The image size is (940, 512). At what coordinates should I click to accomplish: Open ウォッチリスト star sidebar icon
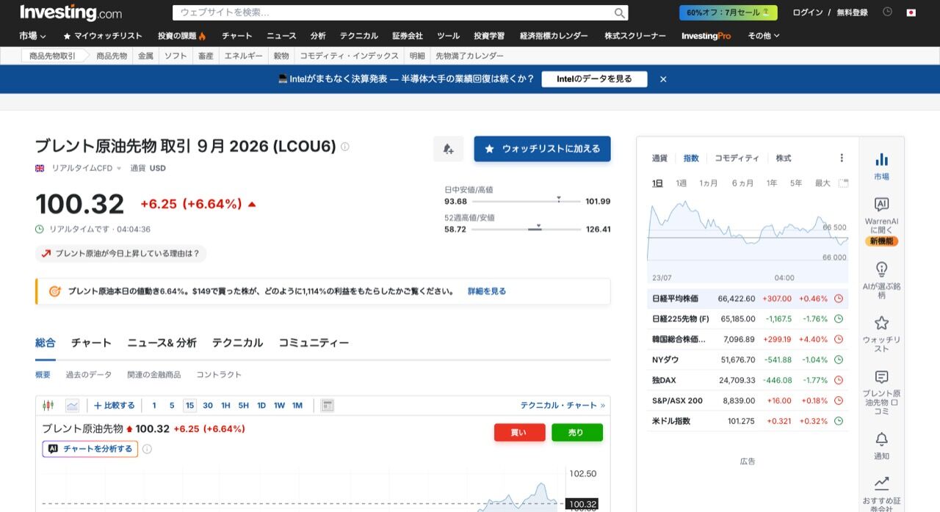coord(881,323)
